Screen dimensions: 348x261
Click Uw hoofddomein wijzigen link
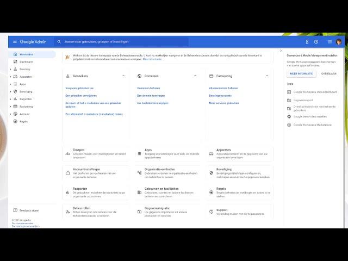click(x=153, y=103)
